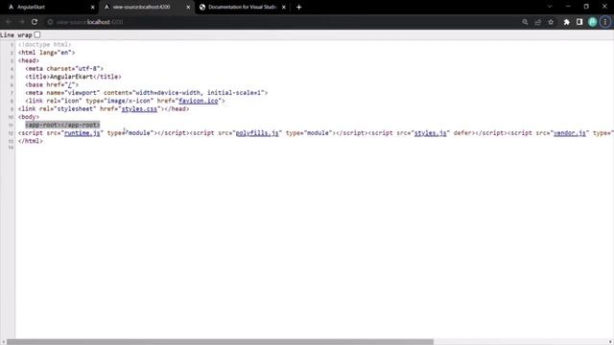Click the html lang="en" line
This screenshot has height=345, width=614.
click(46, 53)
